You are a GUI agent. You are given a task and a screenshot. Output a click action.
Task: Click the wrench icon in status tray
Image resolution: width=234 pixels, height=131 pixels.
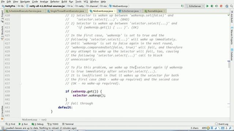pos(230,128)
